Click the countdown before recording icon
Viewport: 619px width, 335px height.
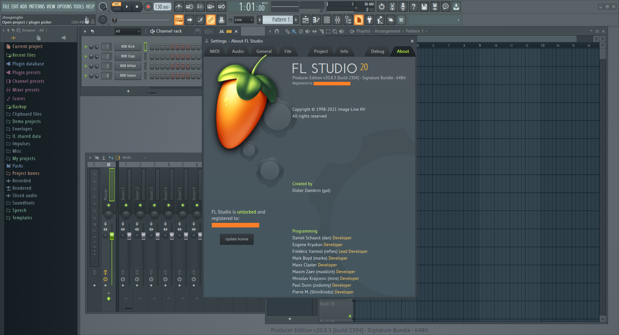[200, 6]
